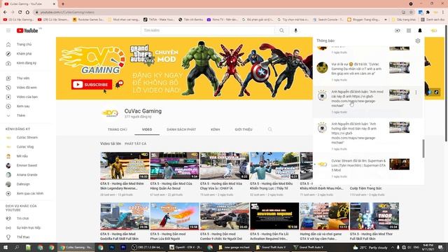This screenshot has width=448, height=252.
Task: Click the Tìm kiếm search field
Action: pyautogui.click(x=208, y=30)
